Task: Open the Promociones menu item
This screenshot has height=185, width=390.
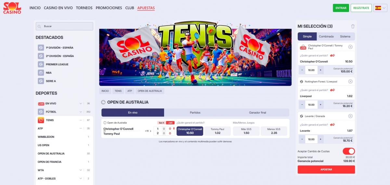Action: [109, 8]
